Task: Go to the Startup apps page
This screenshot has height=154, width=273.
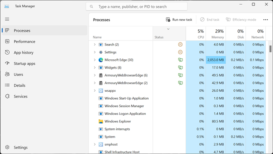Action: click(45, 64)
